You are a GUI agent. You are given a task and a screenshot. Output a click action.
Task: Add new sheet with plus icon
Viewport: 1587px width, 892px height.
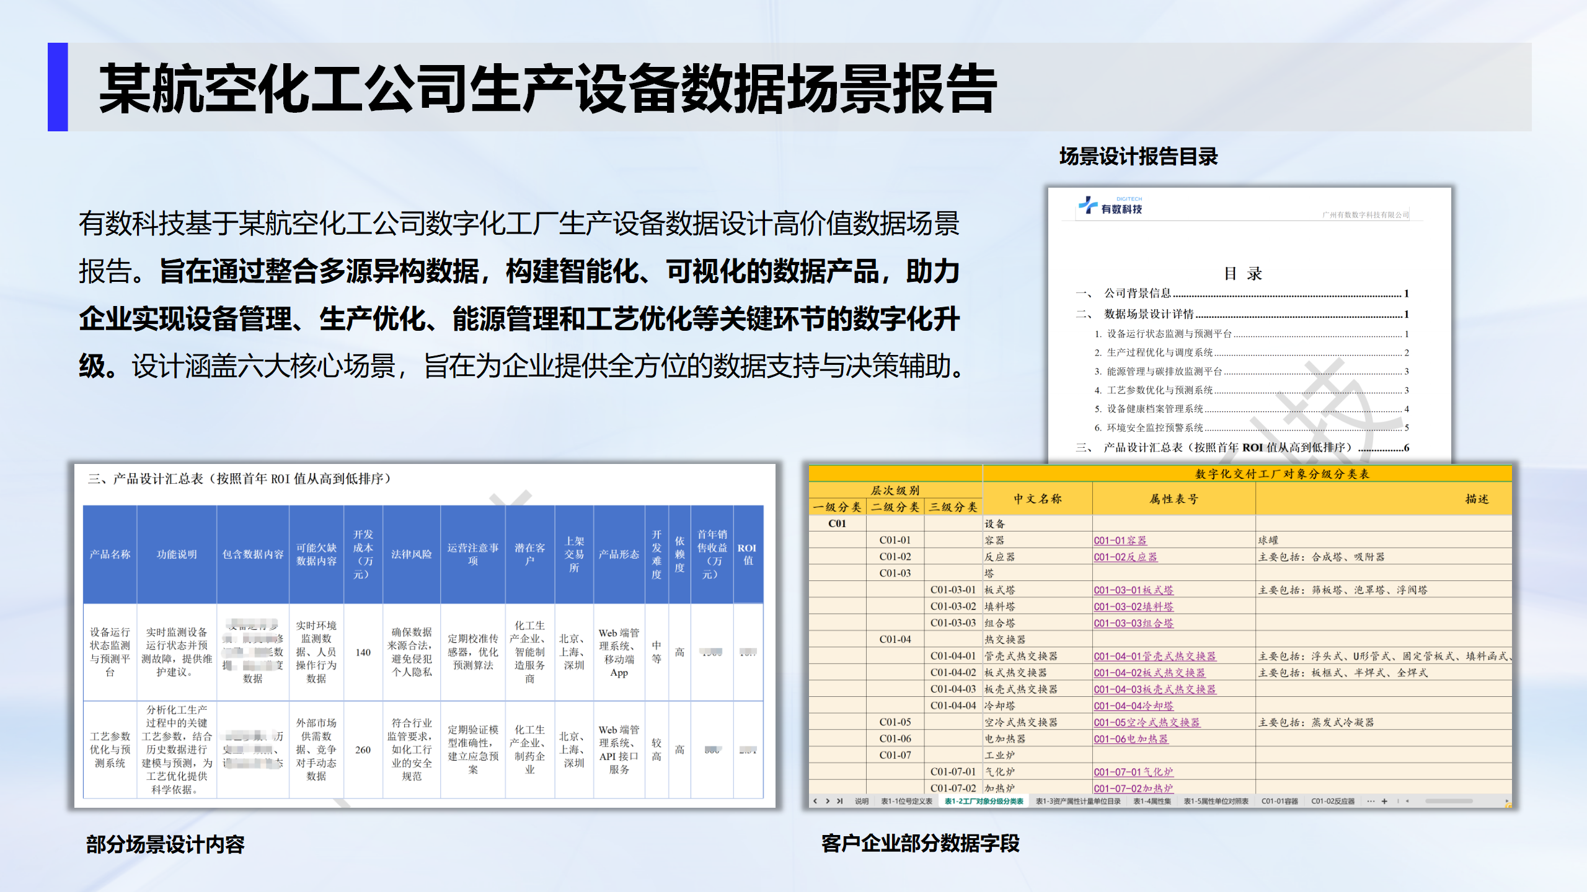coord(1384,801)
